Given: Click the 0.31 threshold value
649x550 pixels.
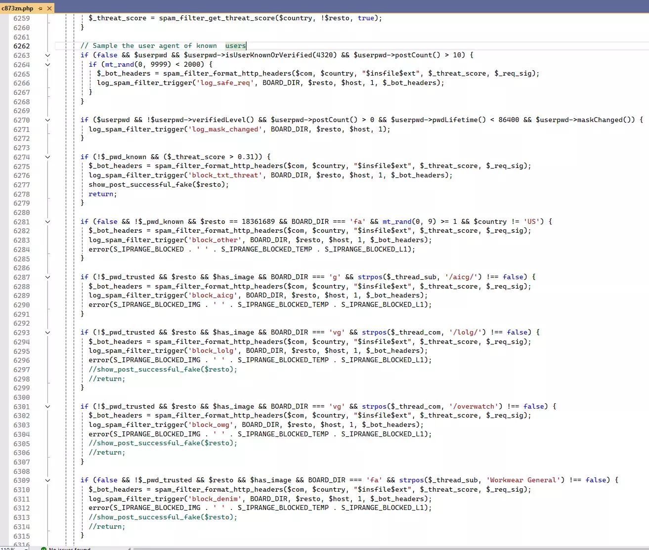Looking at the screenshot, I should point(246,157).
